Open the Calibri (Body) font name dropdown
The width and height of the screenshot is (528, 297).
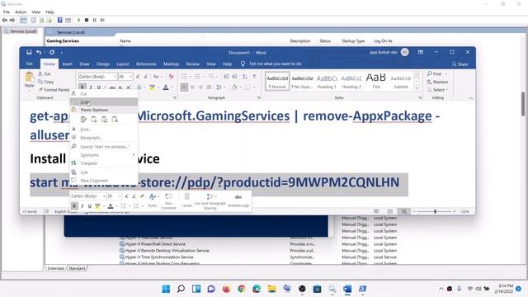tap(115, 77)
